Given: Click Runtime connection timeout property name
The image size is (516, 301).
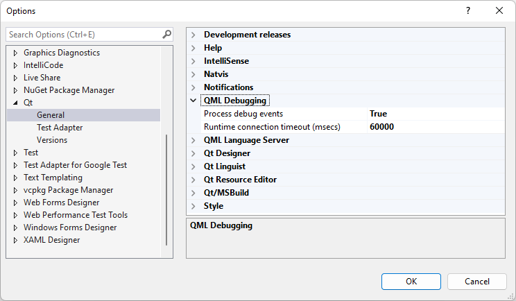Looking at the screenshot, I should (x=272, y=127).
